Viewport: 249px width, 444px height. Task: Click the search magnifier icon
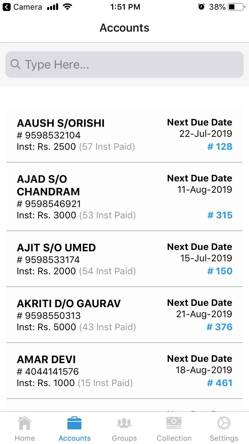click(x=16, y=64)
